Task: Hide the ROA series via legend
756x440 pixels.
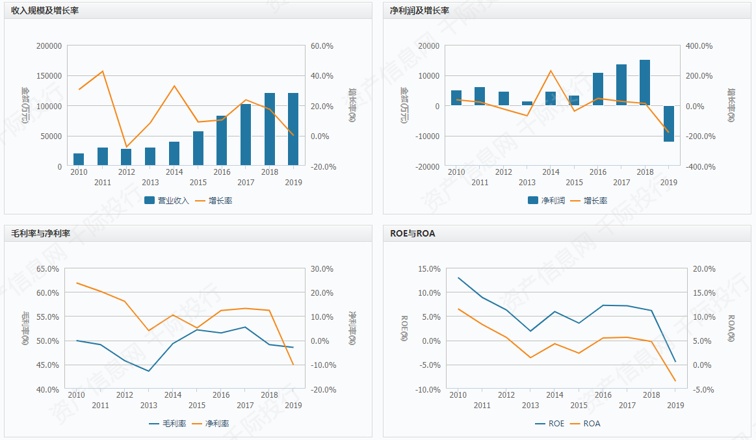Action: 585,424
